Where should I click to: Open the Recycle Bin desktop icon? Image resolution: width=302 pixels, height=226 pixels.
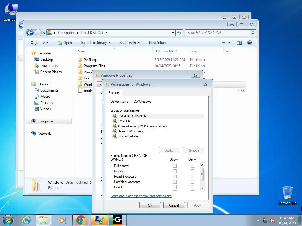(x=287, y=195)
